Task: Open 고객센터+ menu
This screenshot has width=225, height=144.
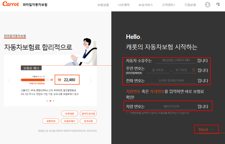Action: coord(168,5)
